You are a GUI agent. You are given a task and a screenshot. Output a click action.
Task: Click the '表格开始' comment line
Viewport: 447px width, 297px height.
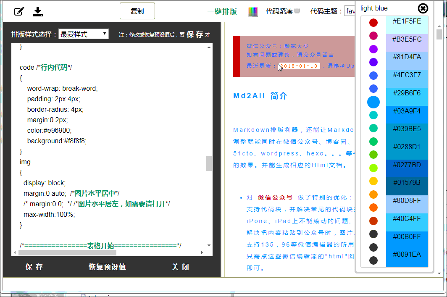100,246
